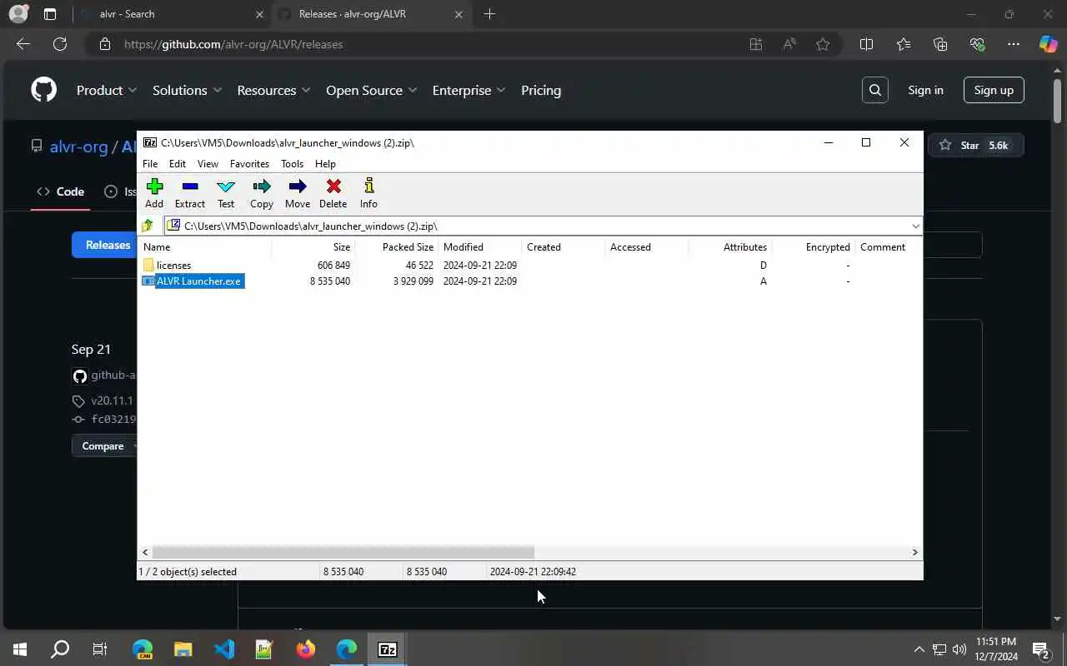This screenshot has width=1067, height=666.
Task: Open the Favorites menu
Action: tap(249, 164)
